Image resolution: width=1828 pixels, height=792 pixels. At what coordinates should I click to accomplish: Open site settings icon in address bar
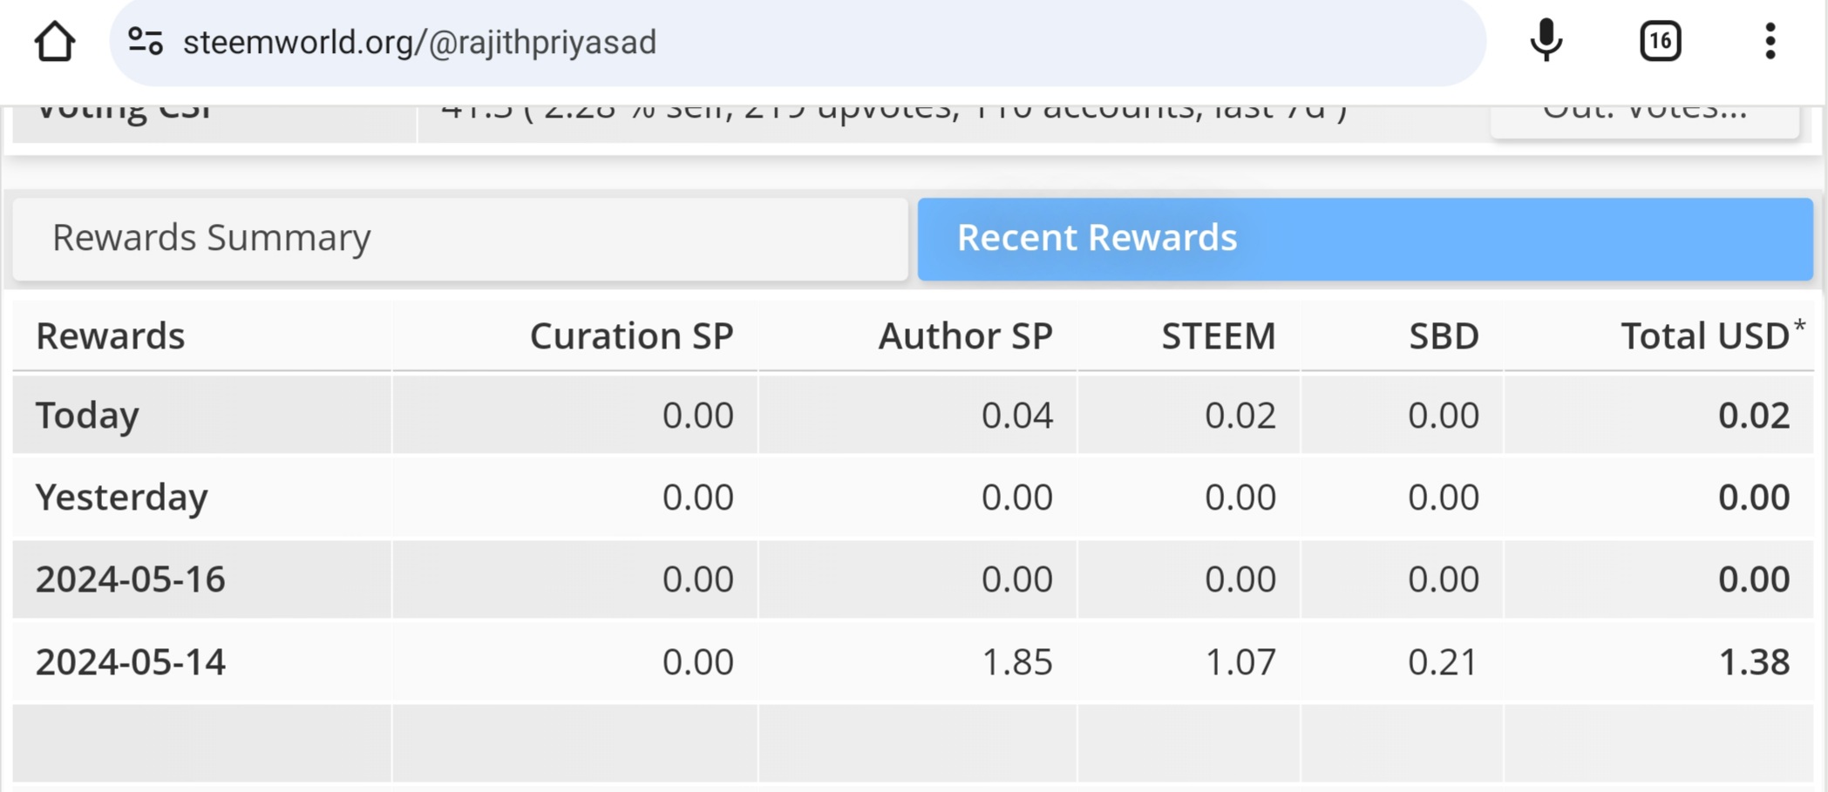click(x=145, y=41)
